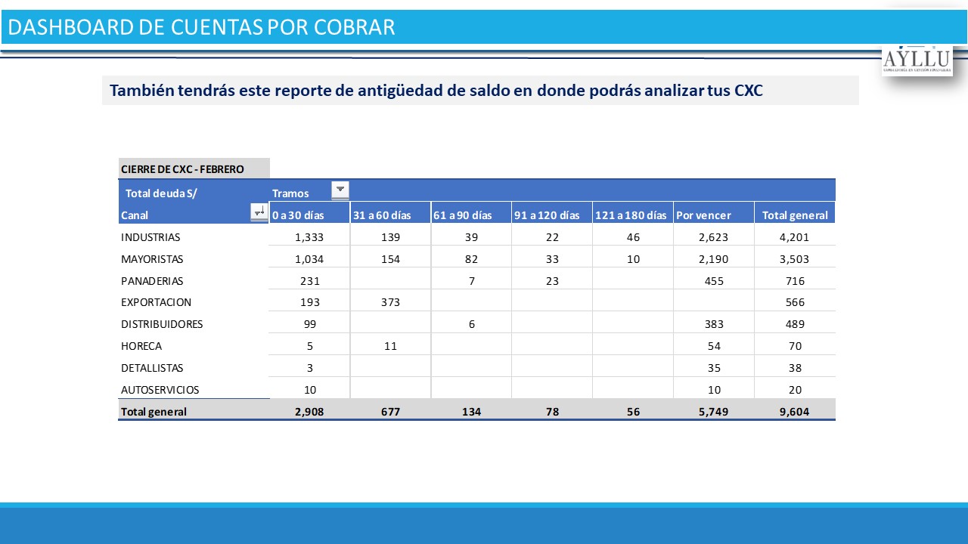Click the 'Dashboard de Cuentas por Cobrar' title banner
968x544 pixels.
(x=201, y=27)
